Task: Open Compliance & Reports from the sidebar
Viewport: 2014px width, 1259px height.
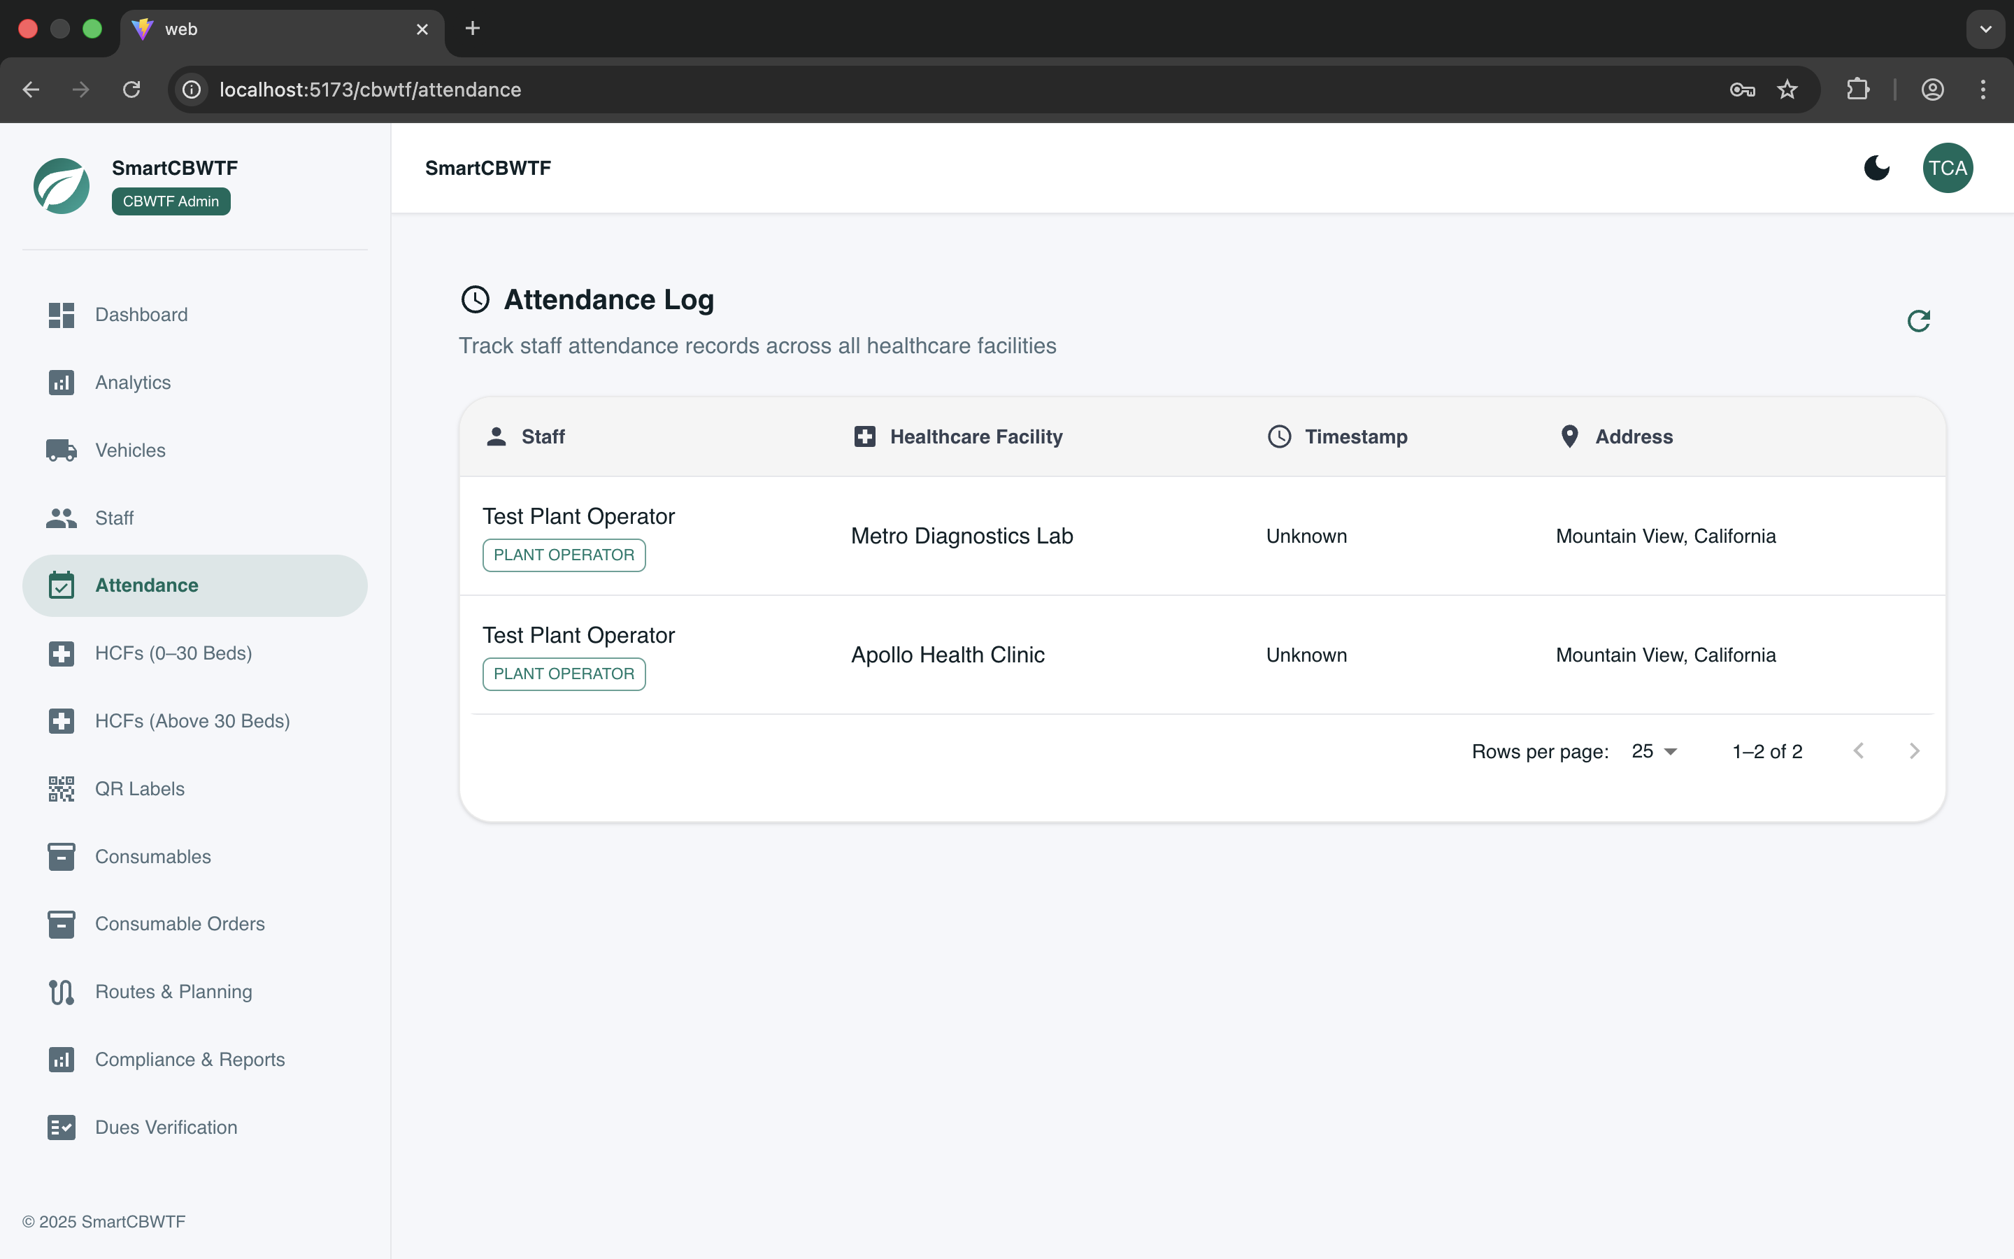Action: (x=190, y=1059)
